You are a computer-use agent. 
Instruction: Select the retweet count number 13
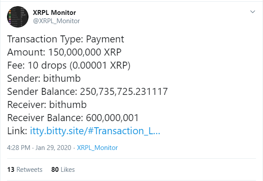11,170
